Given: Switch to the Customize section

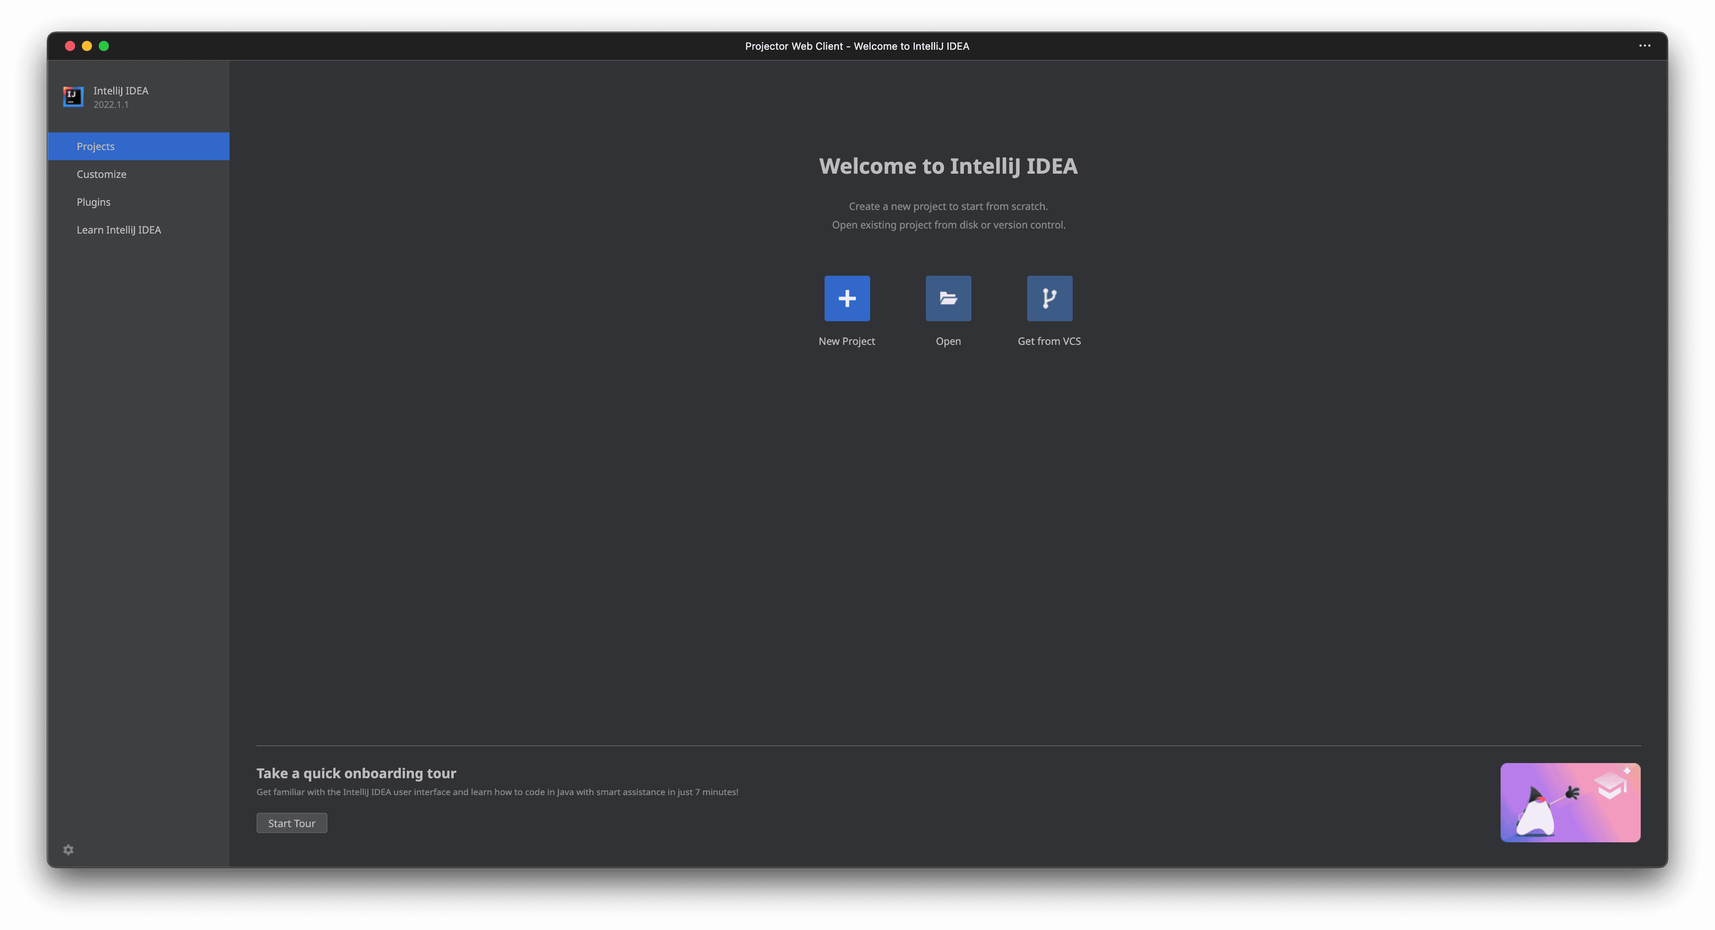Looking at the screenshot, I should [101, 174].
